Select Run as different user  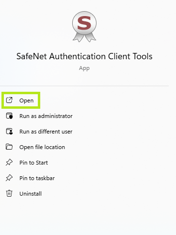pyautogui.click(x=46, y=132)
